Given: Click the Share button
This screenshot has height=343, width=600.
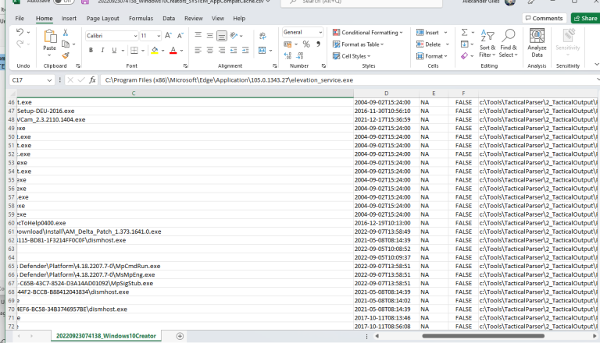Looking at the screenshot, I should (585, 18).
